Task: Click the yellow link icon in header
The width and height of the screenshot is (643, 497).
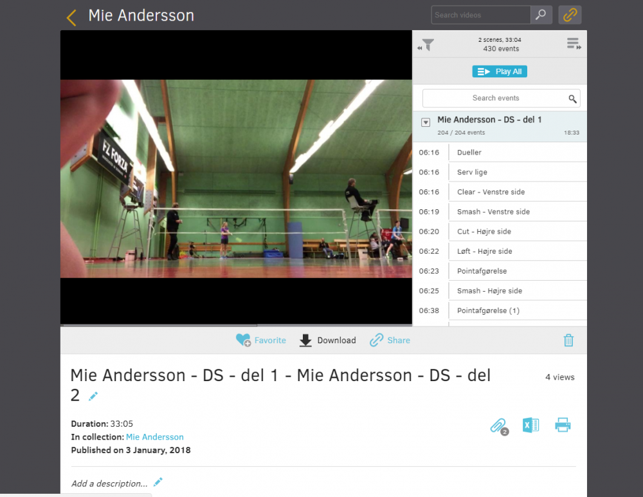Action: coord(570,15)
